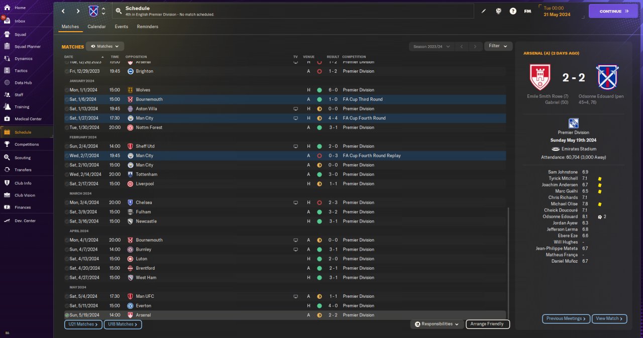Open the Training cone icon

7,106
